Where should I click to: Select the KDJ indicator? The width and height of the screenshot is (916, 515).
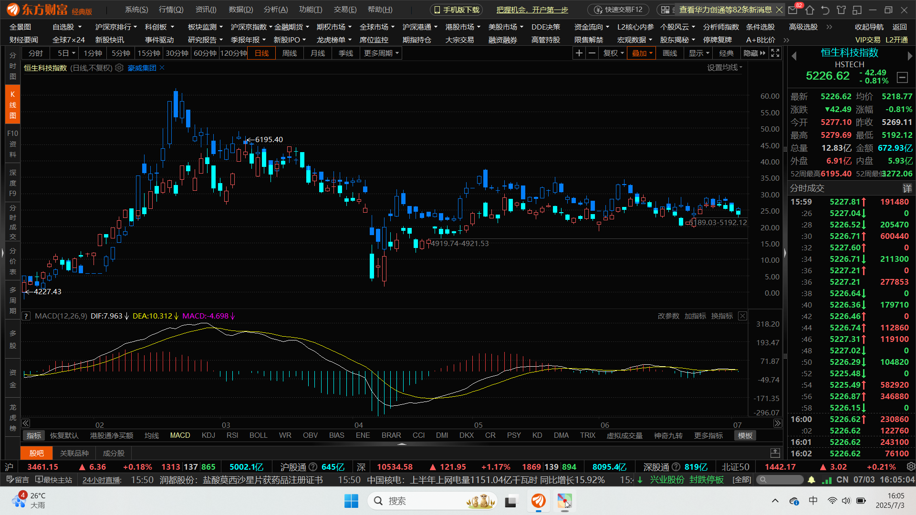(x=208, y=435)
